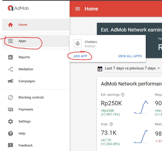Open the Payments menu item
This screenshot has height=151, width=162.
(x=36, y=109)
